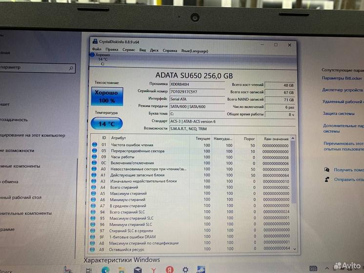Sort by the Порог column header

[249, 139]
